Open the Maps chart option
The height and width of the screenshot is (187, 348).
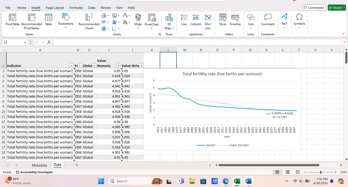point(138,21)
